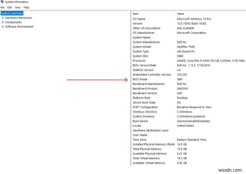
Task: Select the BIOS Mode row
Action: click(x=140, y=79)
